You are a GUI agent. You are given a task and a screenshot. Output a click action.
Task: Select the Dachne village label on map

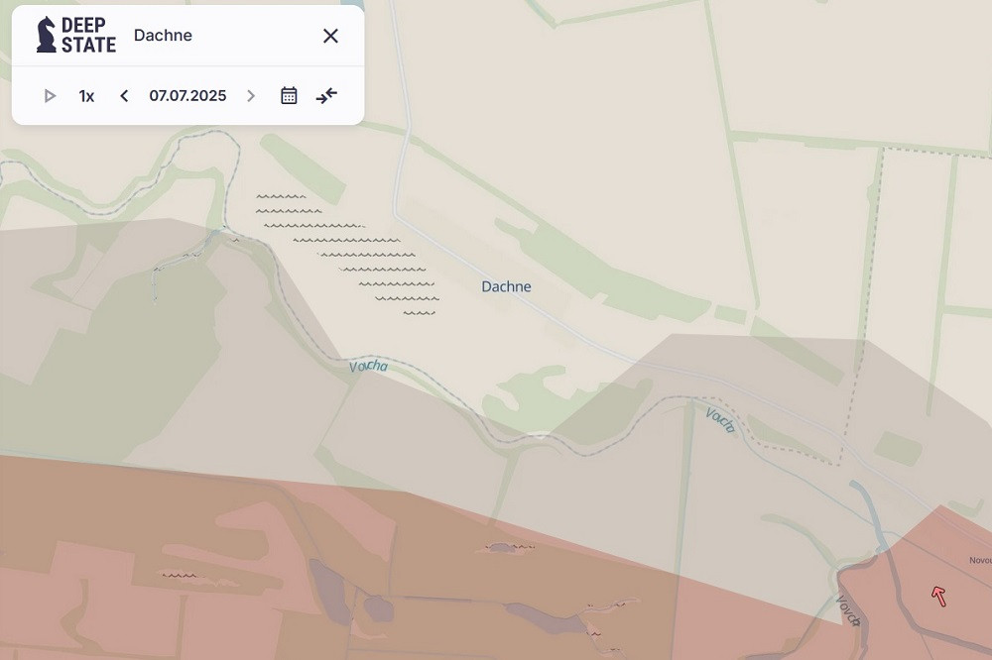(x=506, y=286)
